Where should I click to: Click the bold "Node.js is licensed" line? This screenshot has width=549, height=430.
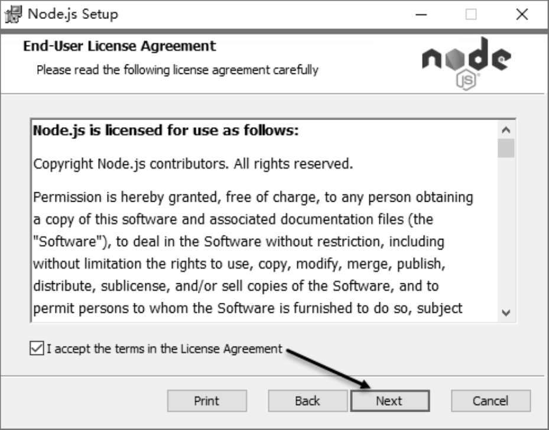point(166,130)
